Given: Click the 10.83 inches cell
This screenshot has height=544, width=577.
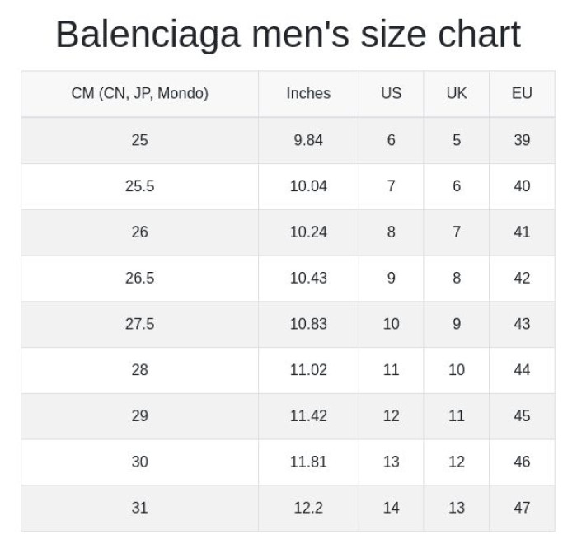Looking at the screenshot, I should (x=308, y=325).
